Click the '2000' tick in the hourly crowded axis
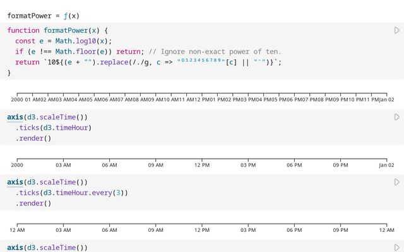404x252 pixels. 17,100
